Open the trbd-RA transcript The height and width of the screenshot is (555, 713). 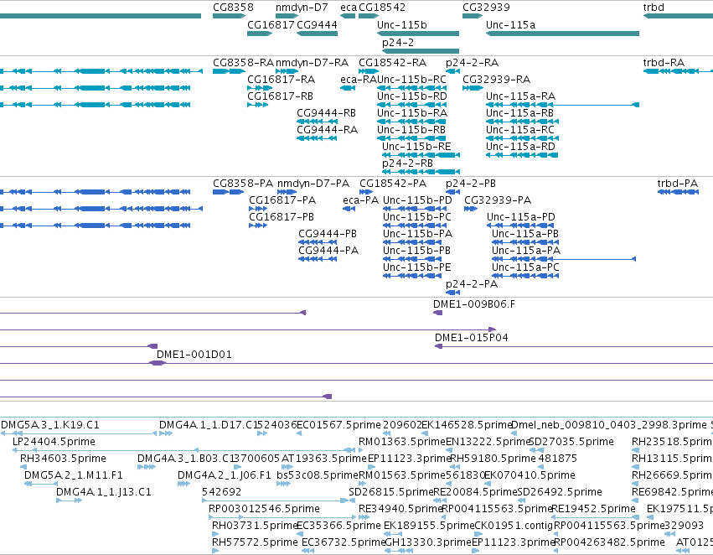pyautogui.click(x=678, y=71)
